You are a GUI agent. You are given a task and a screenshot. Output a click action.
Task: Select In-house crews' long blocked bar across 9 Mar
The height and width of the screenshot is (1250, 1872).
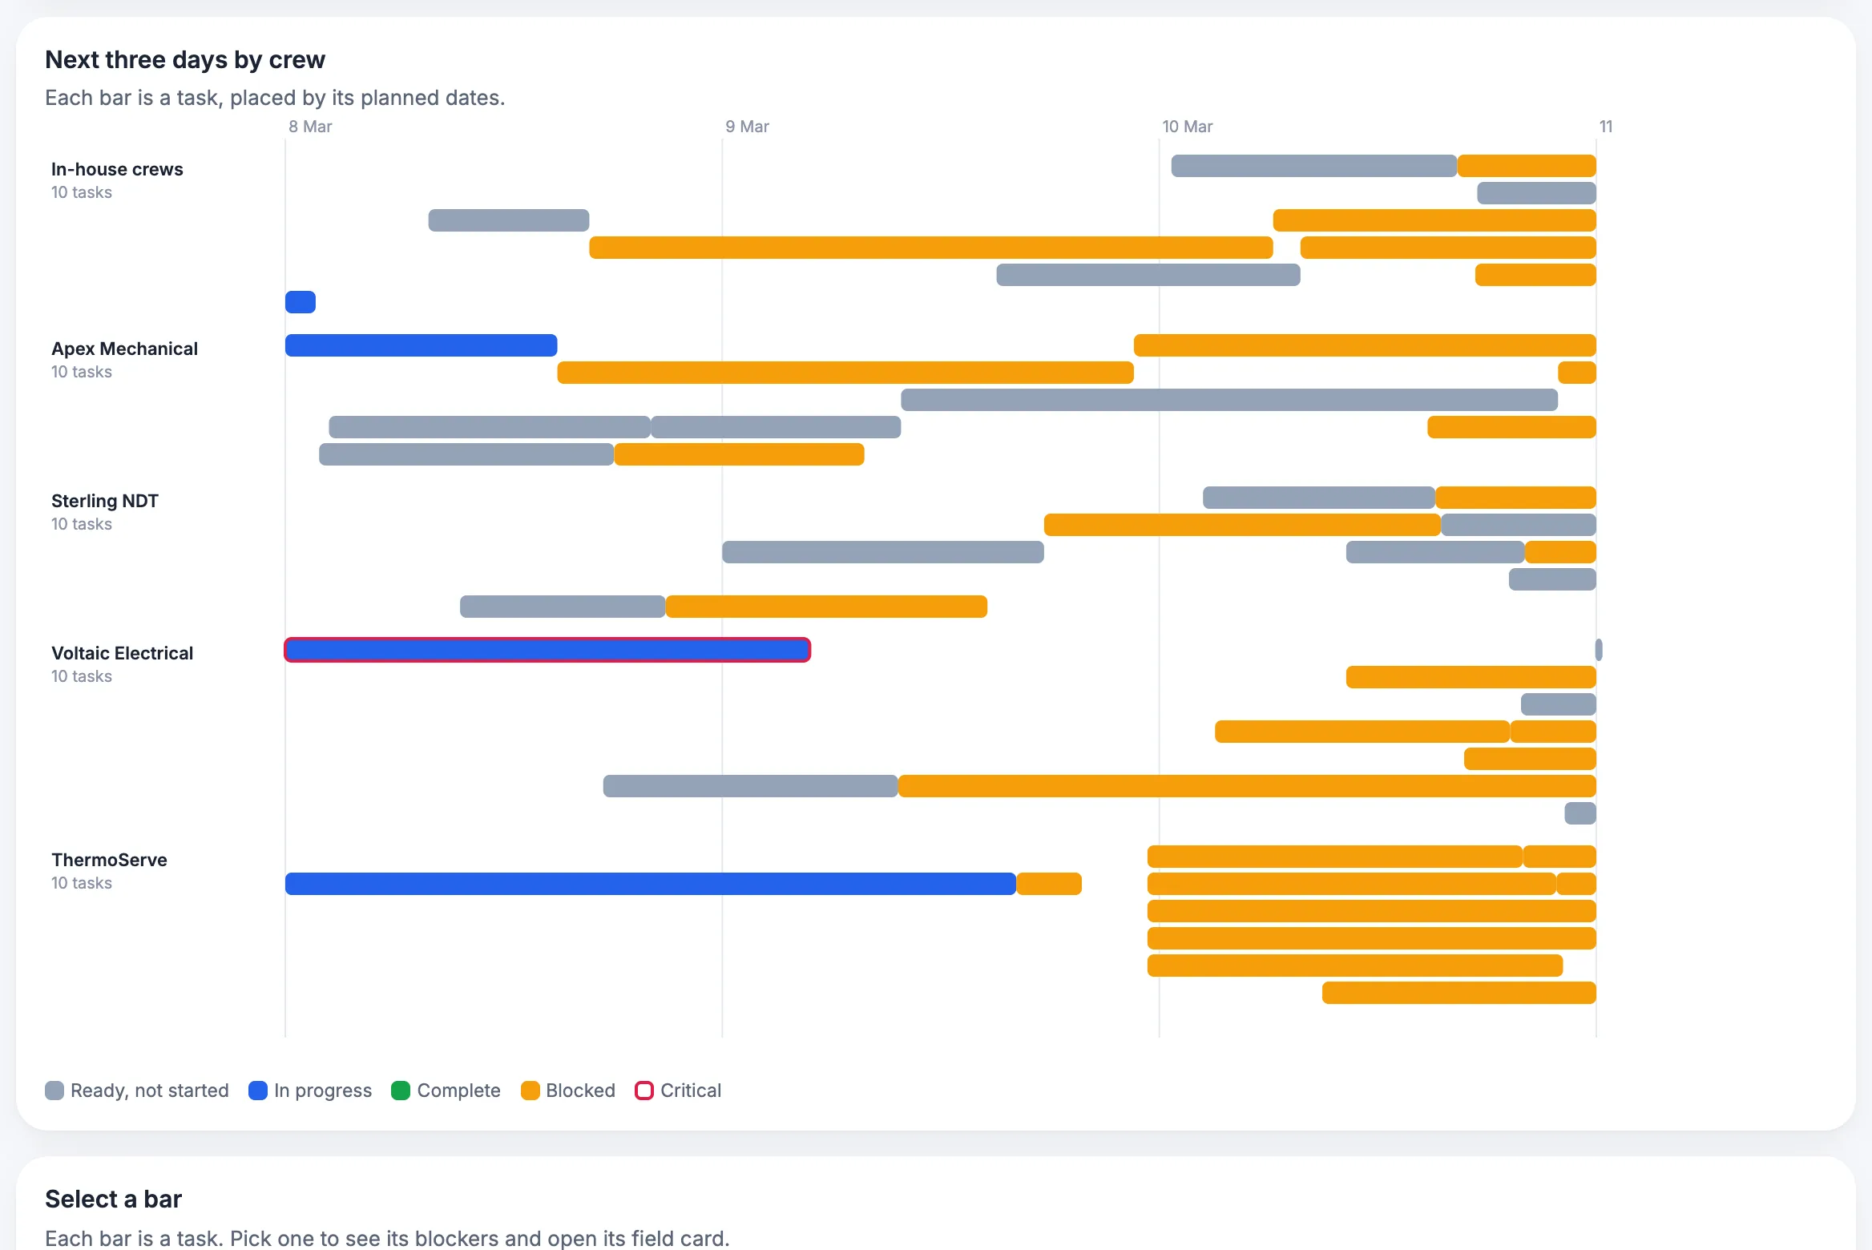(x=931, y=248)
